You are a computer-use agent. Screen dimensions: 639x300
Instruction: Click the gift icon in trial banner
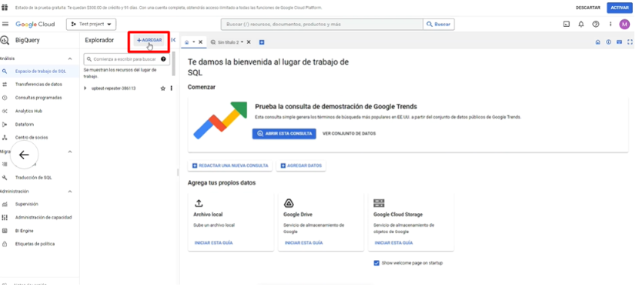[5, 8]
